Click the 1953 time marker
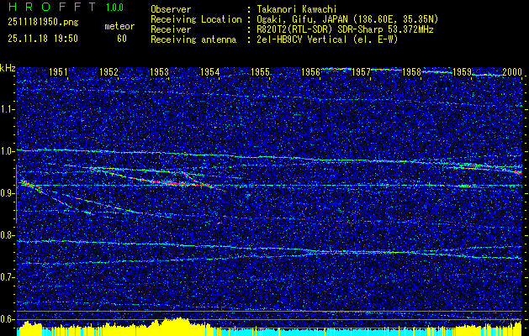 pos(160,73)
